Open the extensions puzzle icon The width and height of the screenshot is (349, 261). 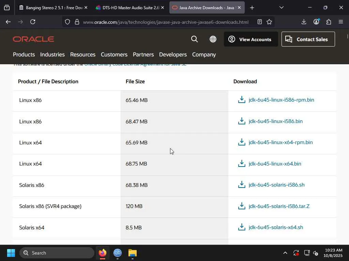(329, 22)
